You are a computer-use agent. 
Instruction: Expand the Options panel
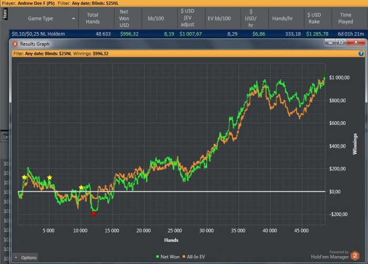tap(25, 257)
